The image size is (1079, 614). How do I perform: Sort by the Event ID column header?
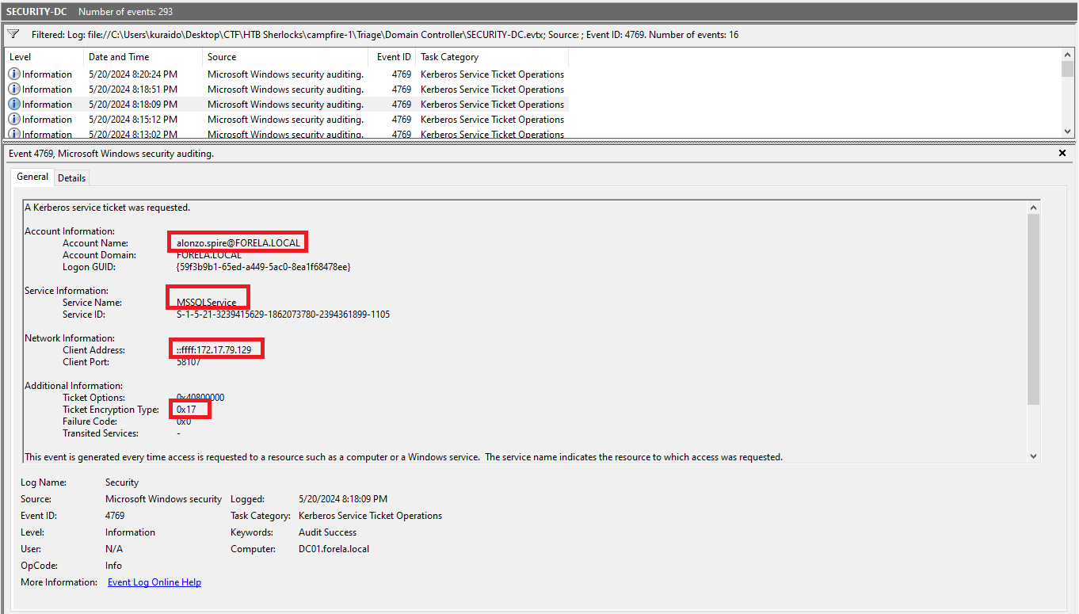pos(393,57)
